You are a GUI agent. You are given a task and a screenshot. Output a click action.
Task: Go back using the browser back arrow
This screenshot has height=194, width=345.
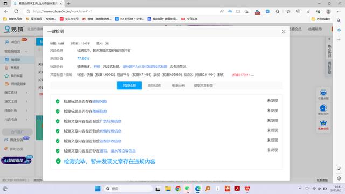6,11
